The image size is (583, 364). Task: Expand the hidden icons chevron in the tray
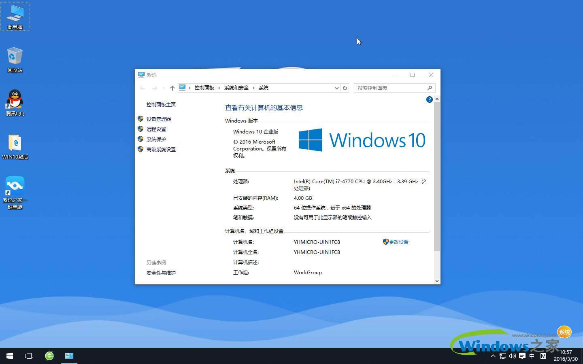(493, 356)
